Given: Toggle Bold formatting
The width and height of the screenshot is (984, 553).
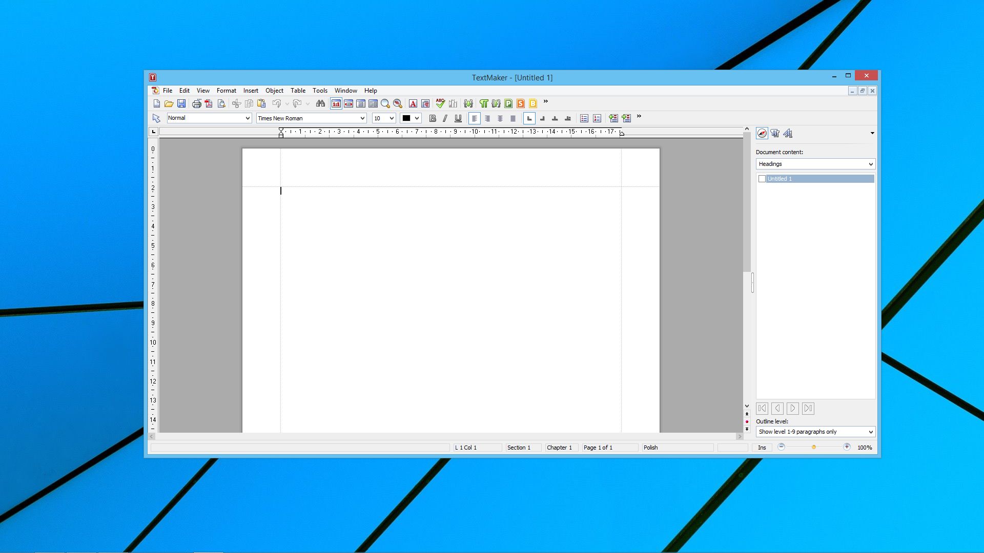Looking at the screenshot, I should point(433,118).
